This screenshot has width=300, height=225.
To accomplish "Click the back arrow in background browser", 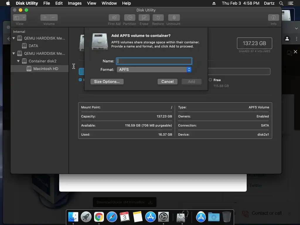I will pyautogui.click(x=8, y=39).
